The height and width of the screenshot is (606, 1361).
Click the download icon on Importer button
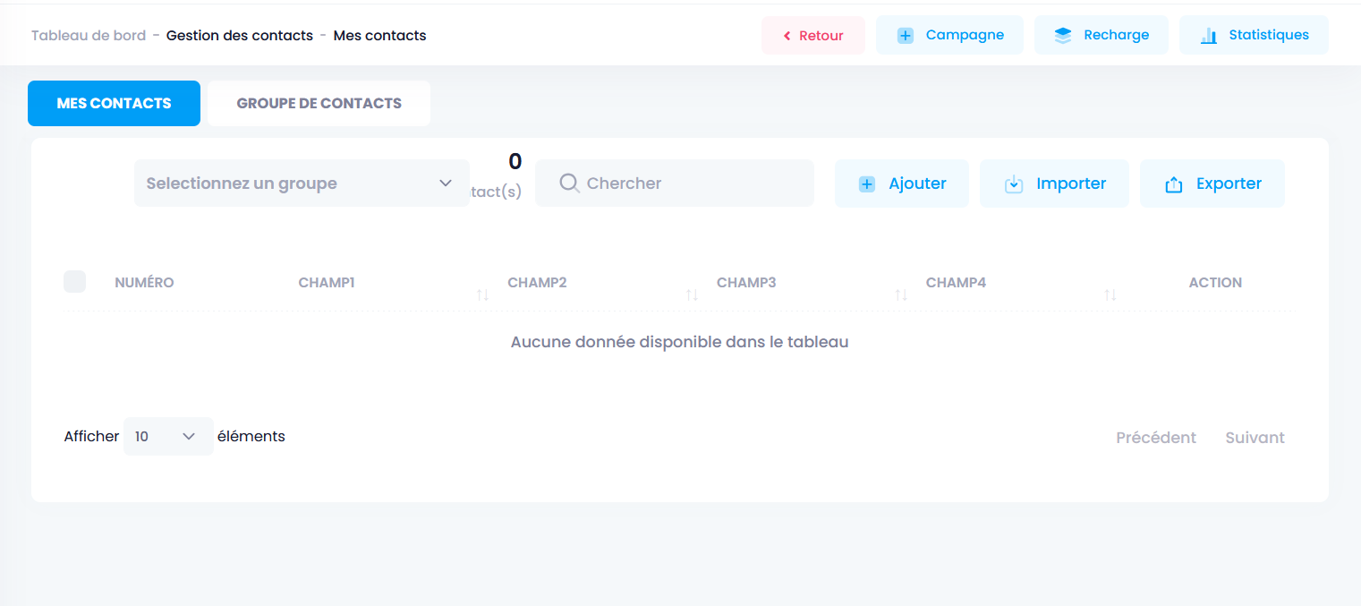click(1013, 184)
